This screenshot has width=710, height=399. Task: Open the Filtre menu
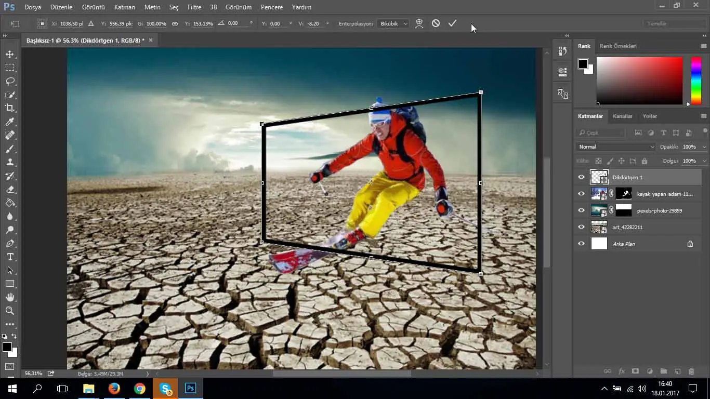pyautogui.click(x=194, y=7)
